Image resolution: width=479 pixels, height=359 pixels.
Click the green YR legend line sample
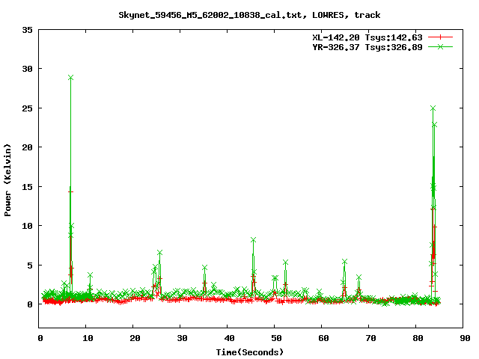coord(440,46)
